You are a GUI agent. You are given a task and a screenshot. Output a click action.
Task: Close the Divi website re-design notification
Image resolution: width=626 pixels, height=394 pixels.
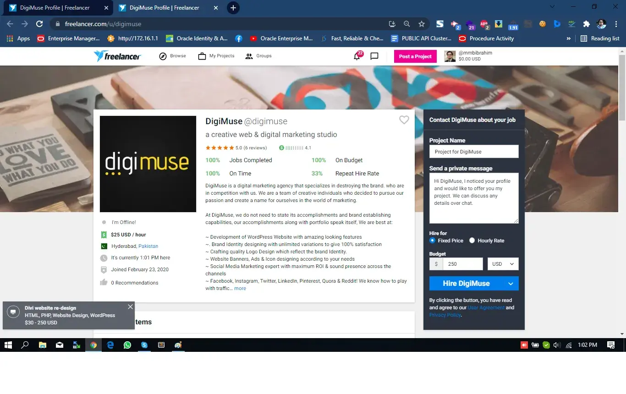(x=131, y=307)
